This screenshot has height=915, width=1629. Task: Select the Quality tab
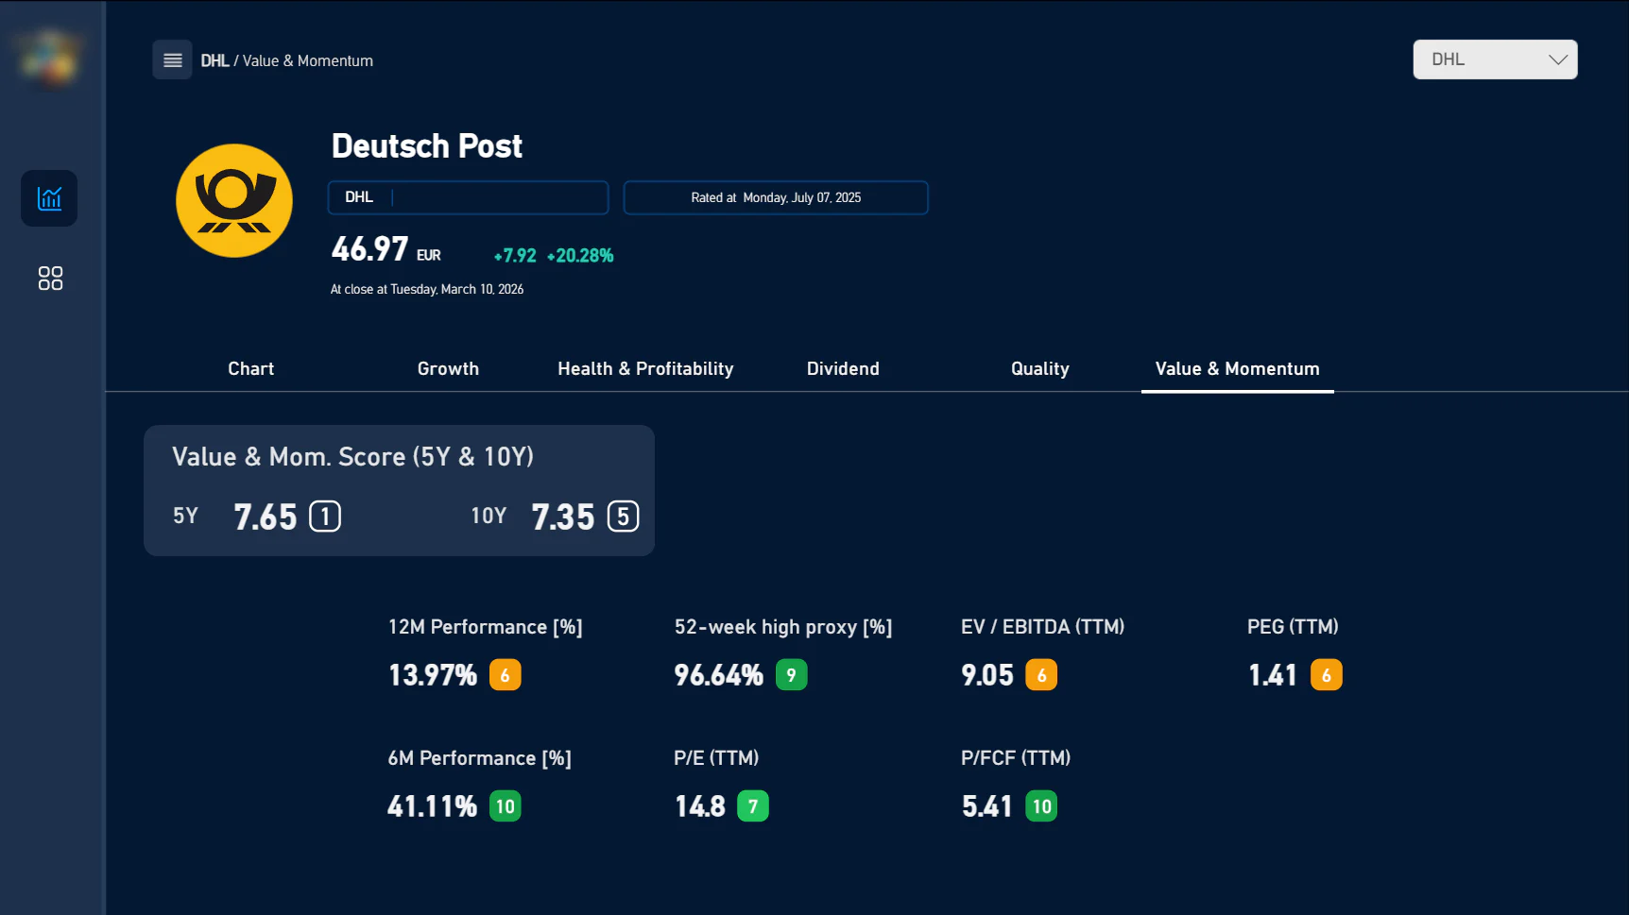pyautogui.click(x=1039, y=368)
